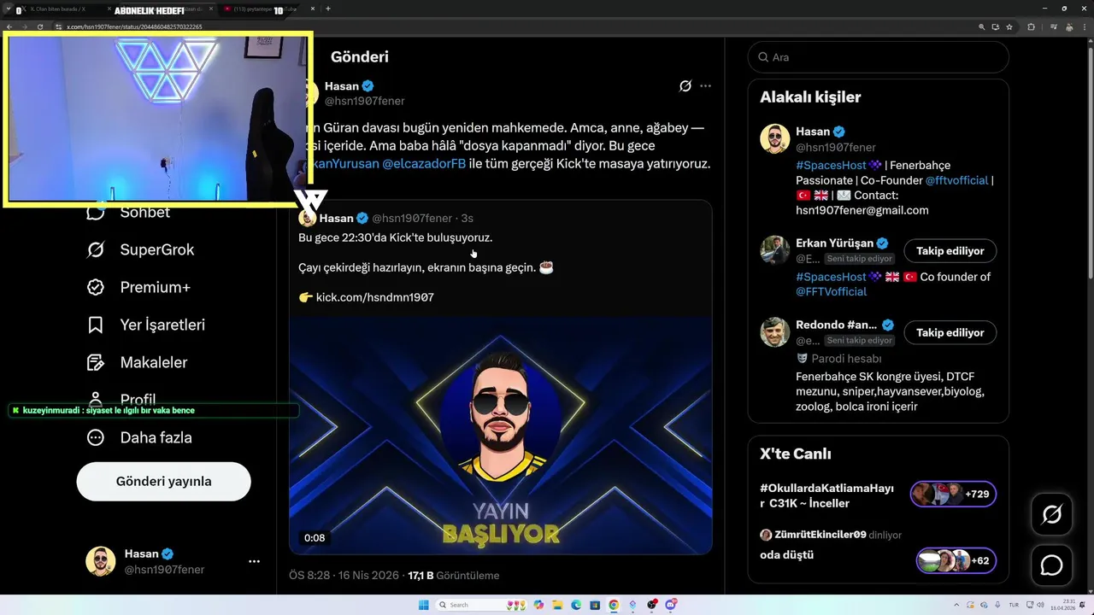Open the Copilot icon in the taskbar
Screen dimensions: 1094x615
(538, 605)
